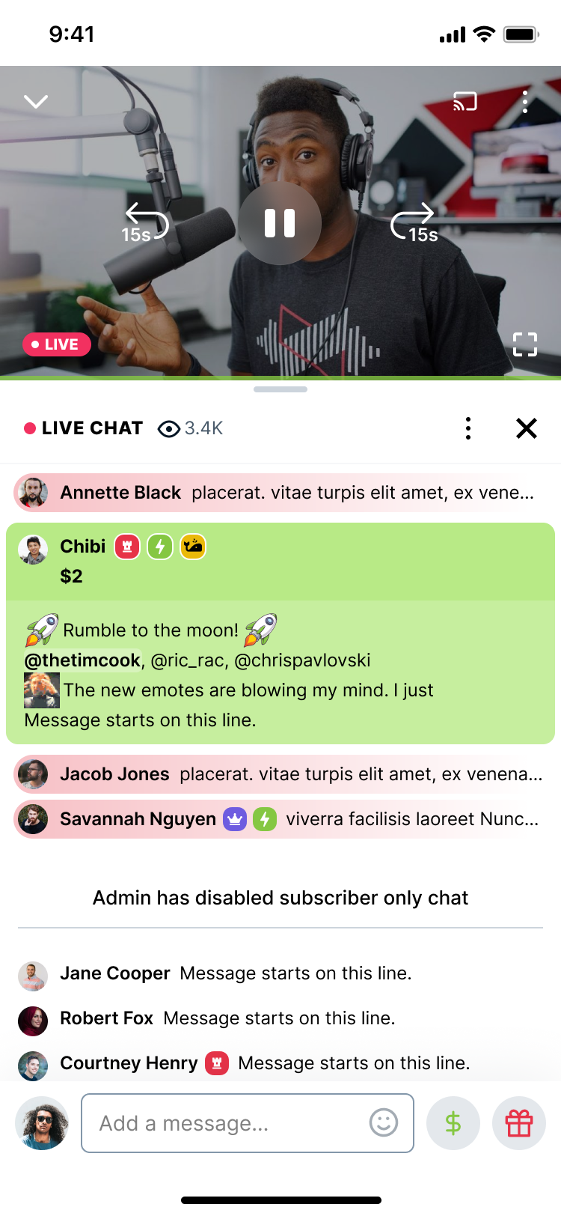
Task: Open the video three-dot options menu
Action: [x=525, y=101]
